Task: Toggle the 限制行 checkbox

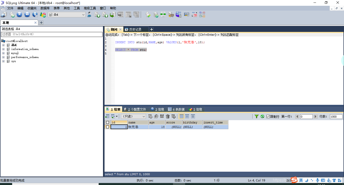Action: tap(268, 116)
